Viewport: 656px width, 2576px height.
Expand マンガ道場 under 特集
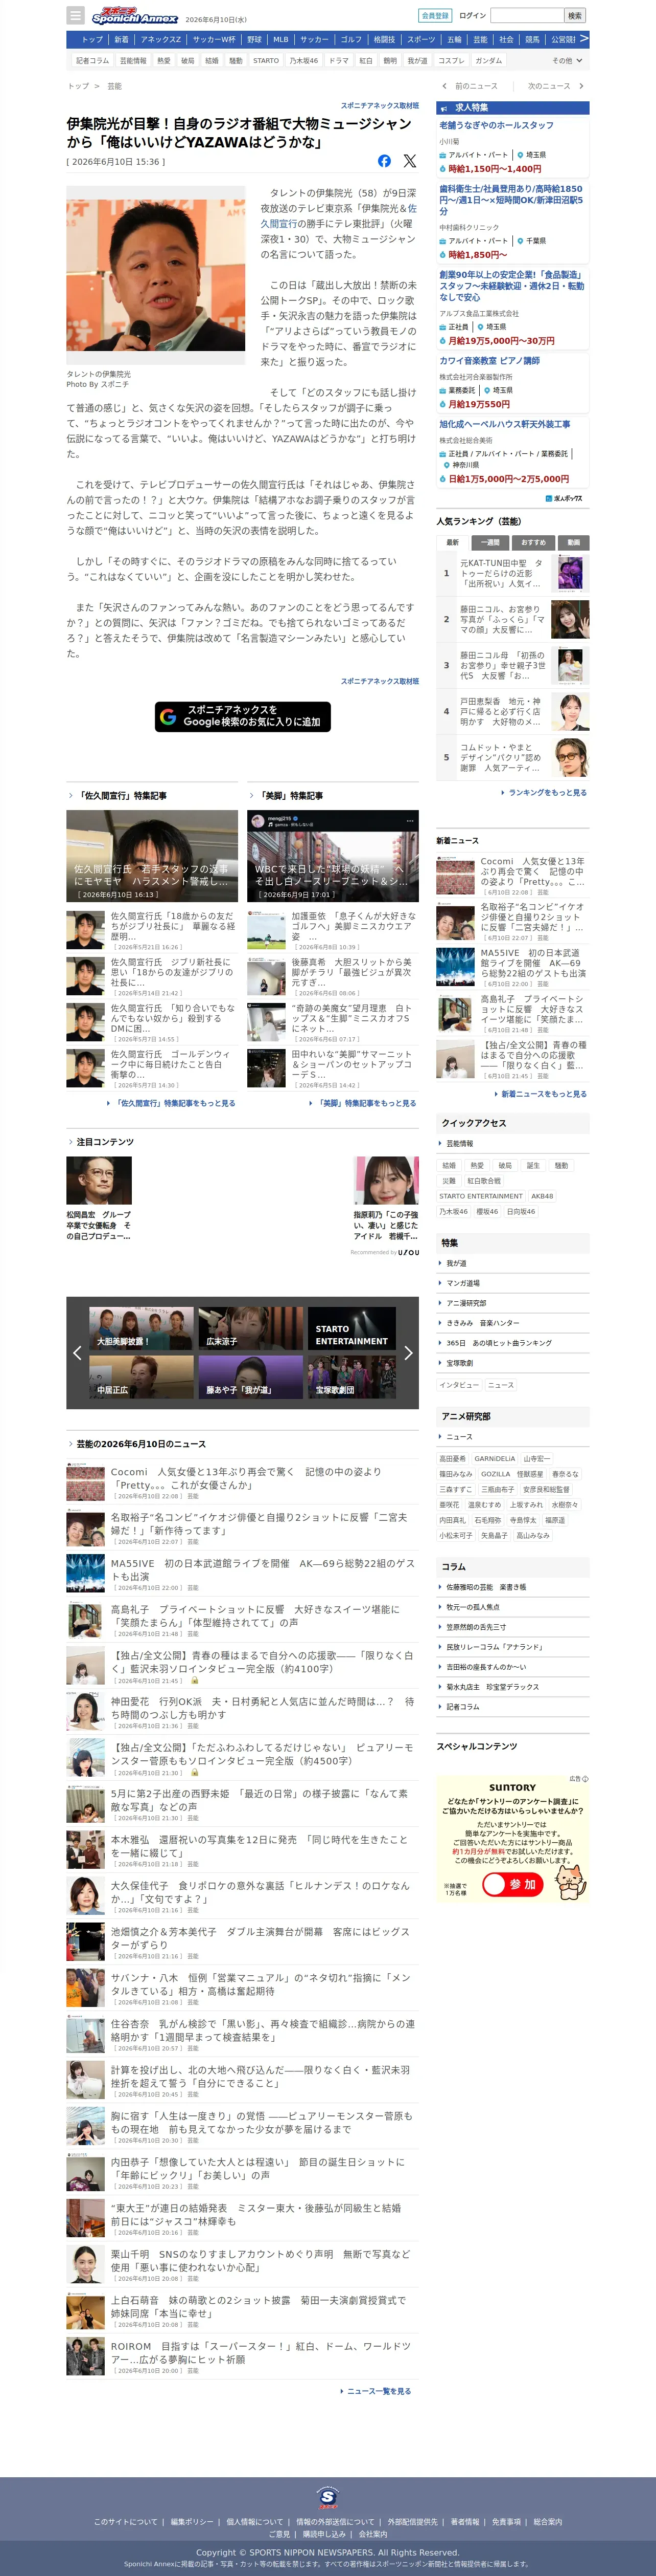[512, 1283]
